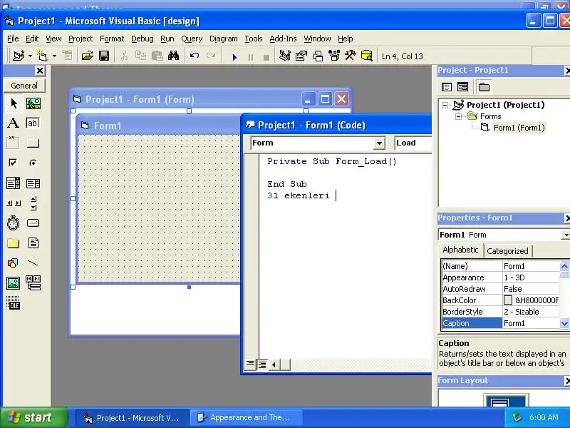Screen dimensions: 570x428
Task: Select the Shape tool in toolbox
Action: pos(14,263)
